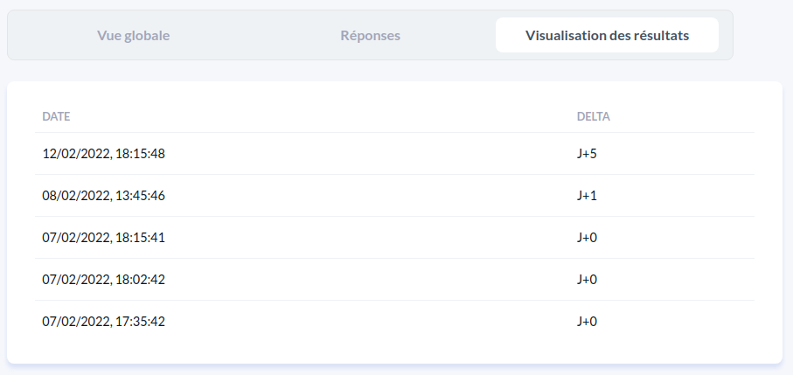Click the 07/02/2022, 18:15:41 date text
The height and width of the screenshot is (375, 793).
103,238
